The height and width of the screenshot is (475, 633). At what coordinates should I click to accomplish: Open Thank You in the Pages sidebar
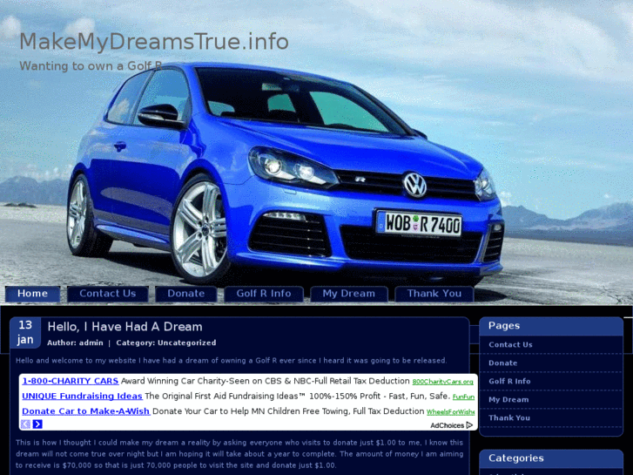point(509,418)
